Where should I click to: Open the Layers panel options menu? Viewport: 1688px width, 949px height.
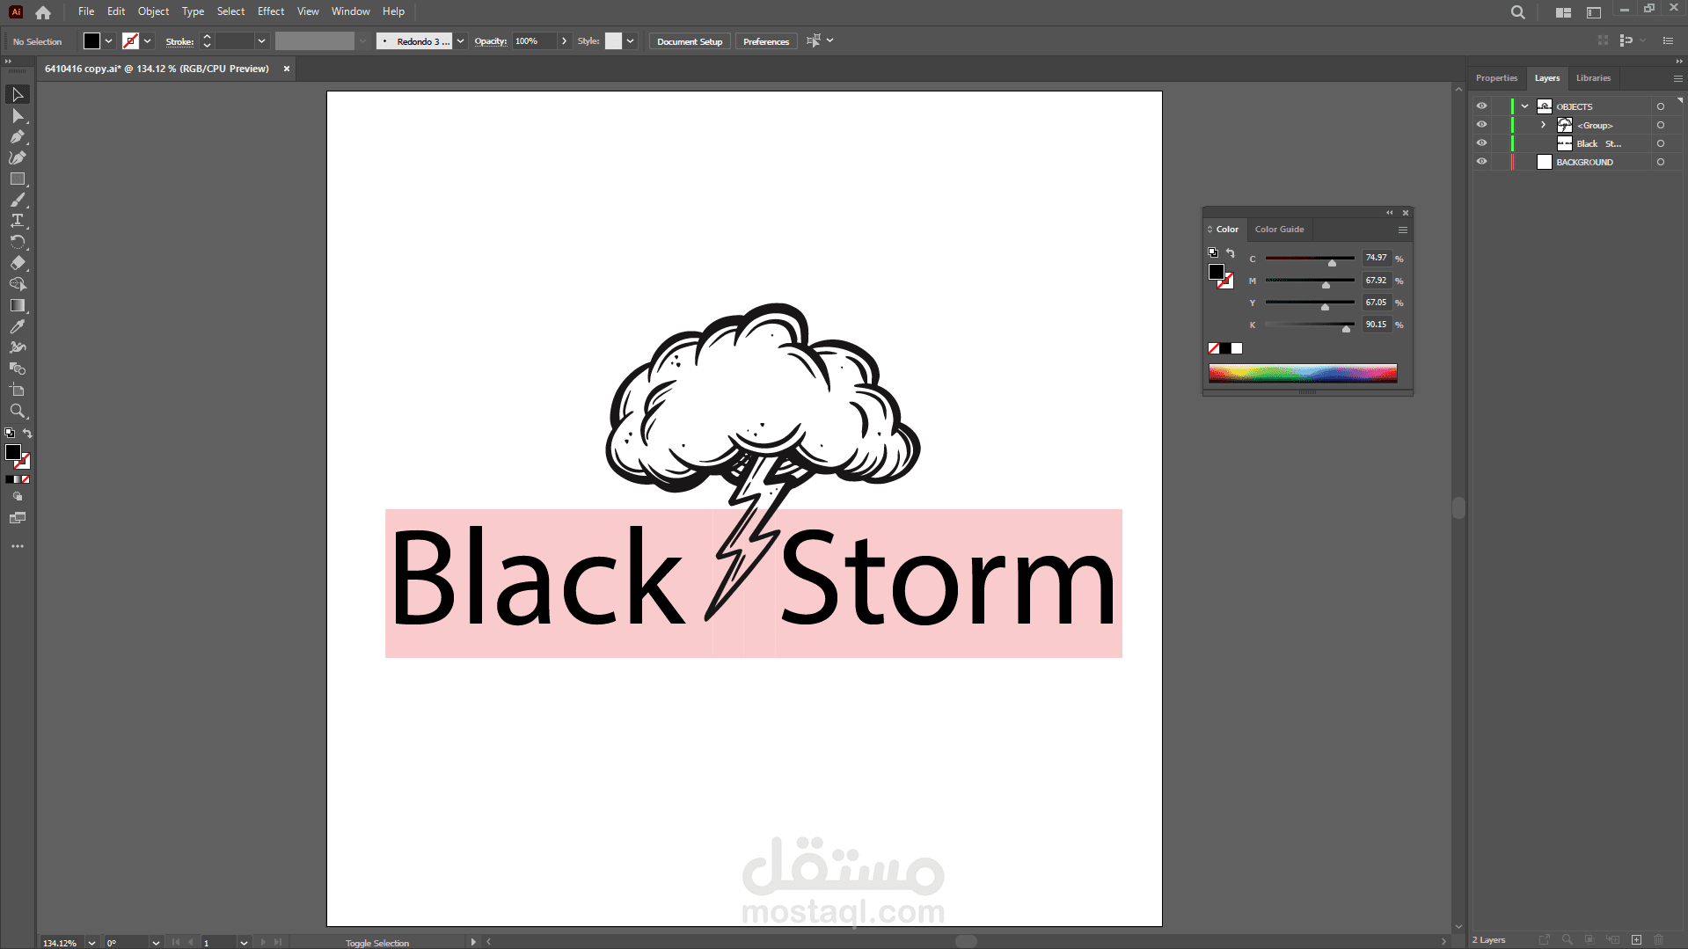click(x=1677, y=78)
